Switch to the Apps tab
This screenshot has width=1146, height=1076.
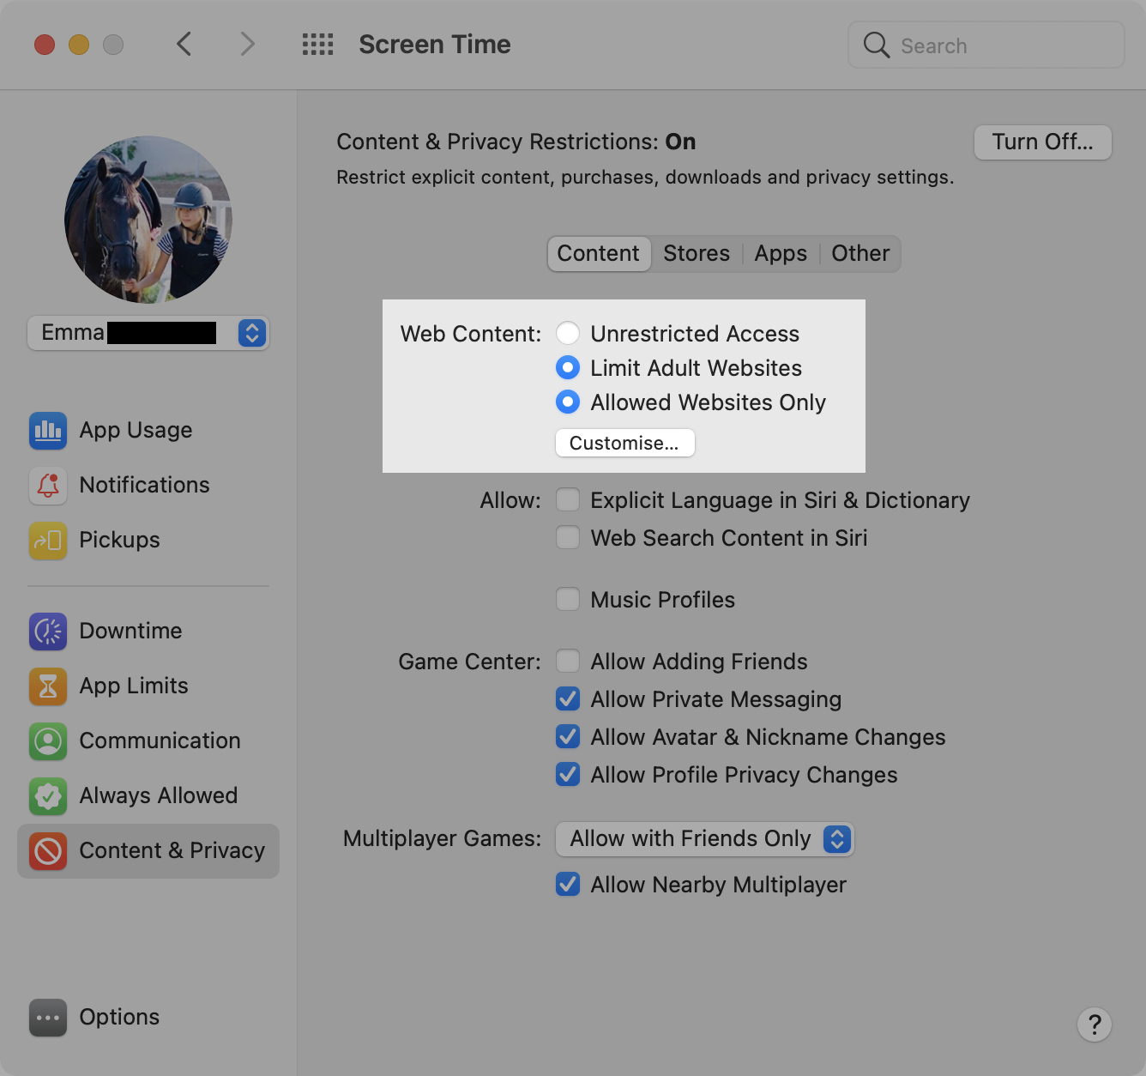click(x=781, y=254)
